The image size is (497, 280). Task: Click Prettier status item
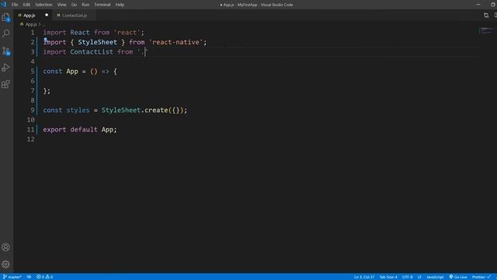click(481, 277)
